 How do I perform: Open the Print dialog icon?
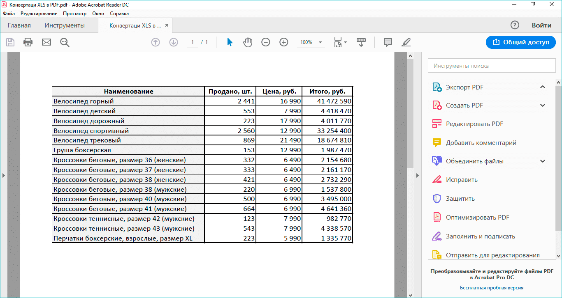pos(28,42)
